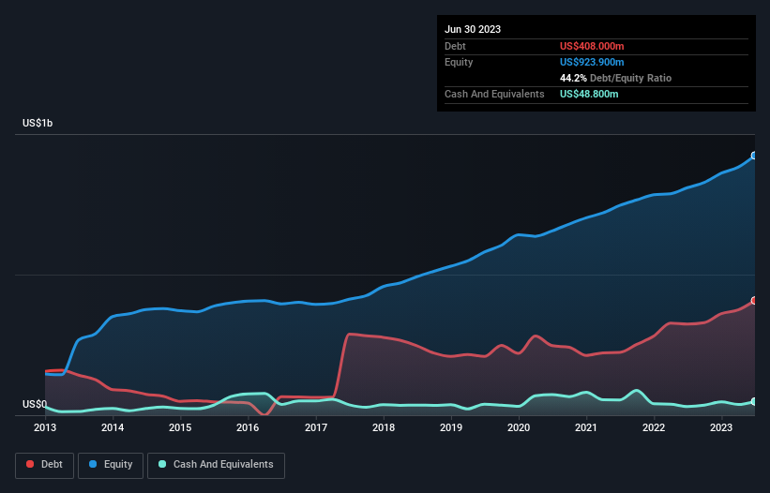Viewport: 770px width, 493px height.
Task: Click the 2015 x-axis label
Action: pyautogui.click(x=180, y=427)
